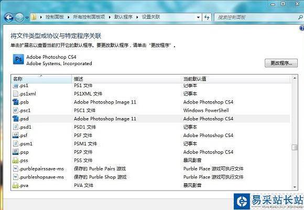Select 设置关联 breadcrumb

[151, 17]
